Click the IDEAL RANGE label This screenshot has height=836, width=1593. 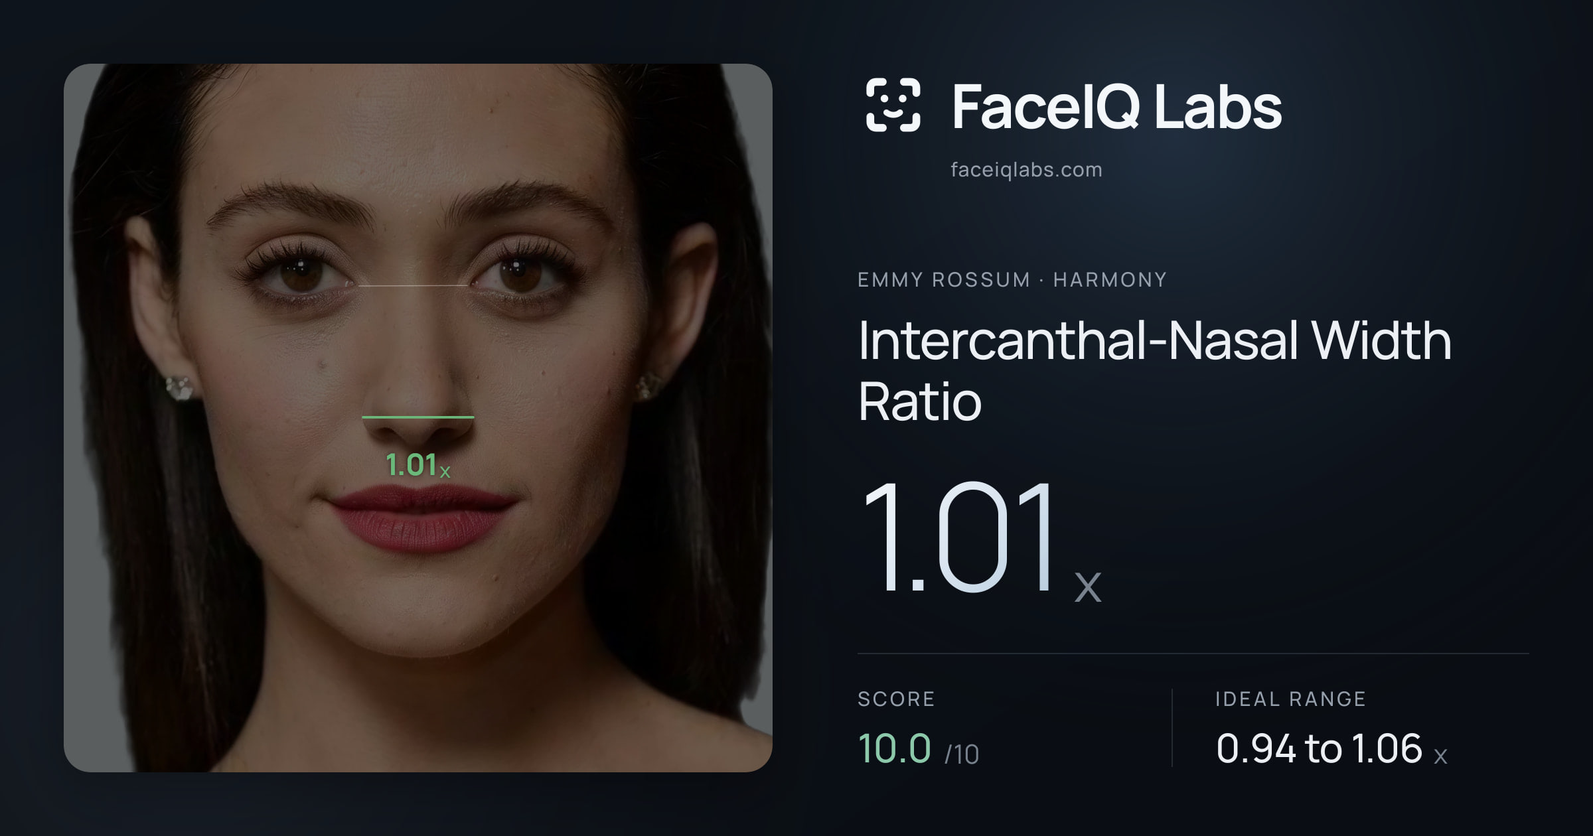pos(1290,699)
